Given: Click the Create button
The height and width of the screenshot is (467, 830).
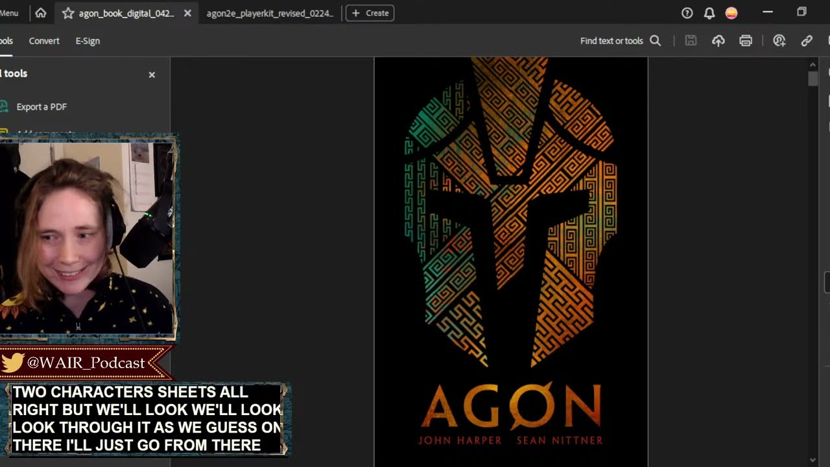Looking at the screenshot, I should point(370,13).
